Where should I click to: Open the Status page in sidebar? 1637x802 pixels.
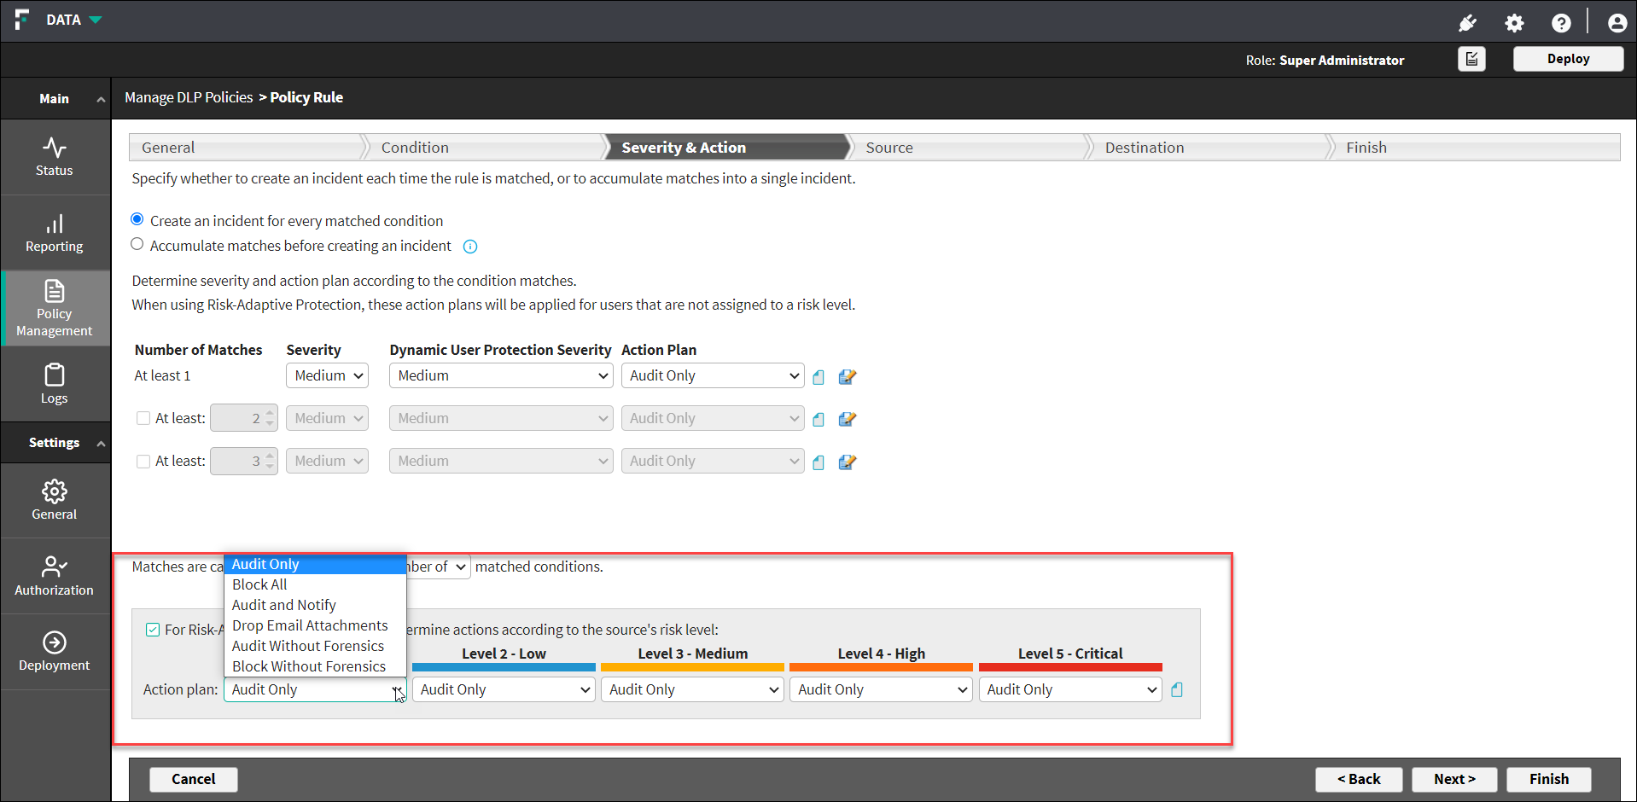55,157
